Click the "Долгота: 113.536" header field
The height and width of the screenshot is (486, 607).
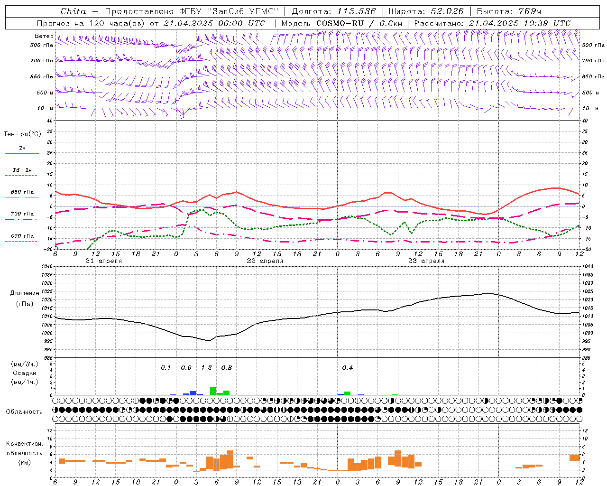coord(334,11)
